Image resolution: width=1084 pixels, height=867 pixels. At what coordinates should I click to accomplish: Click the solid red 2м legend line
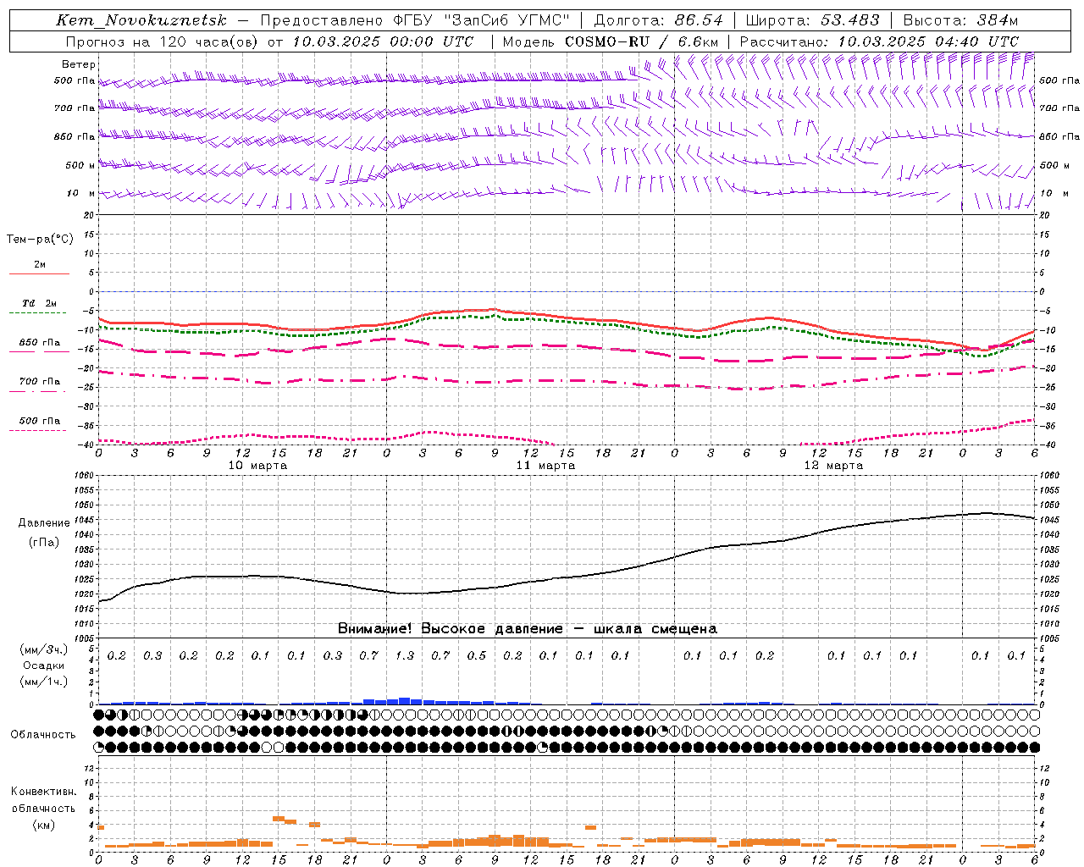pos(39,273)
